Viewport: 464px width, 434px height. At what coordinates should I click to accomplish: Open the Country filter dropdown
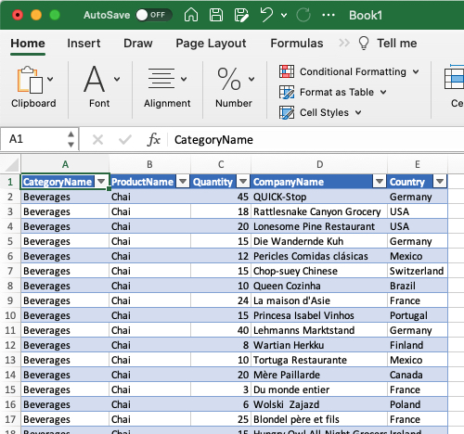[x=440, y=182]
